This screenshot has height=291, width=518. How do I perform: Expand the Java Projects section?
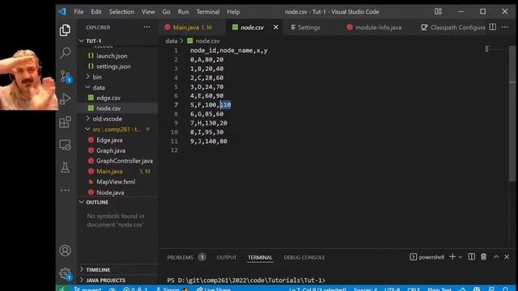click(x=117, y=280)
